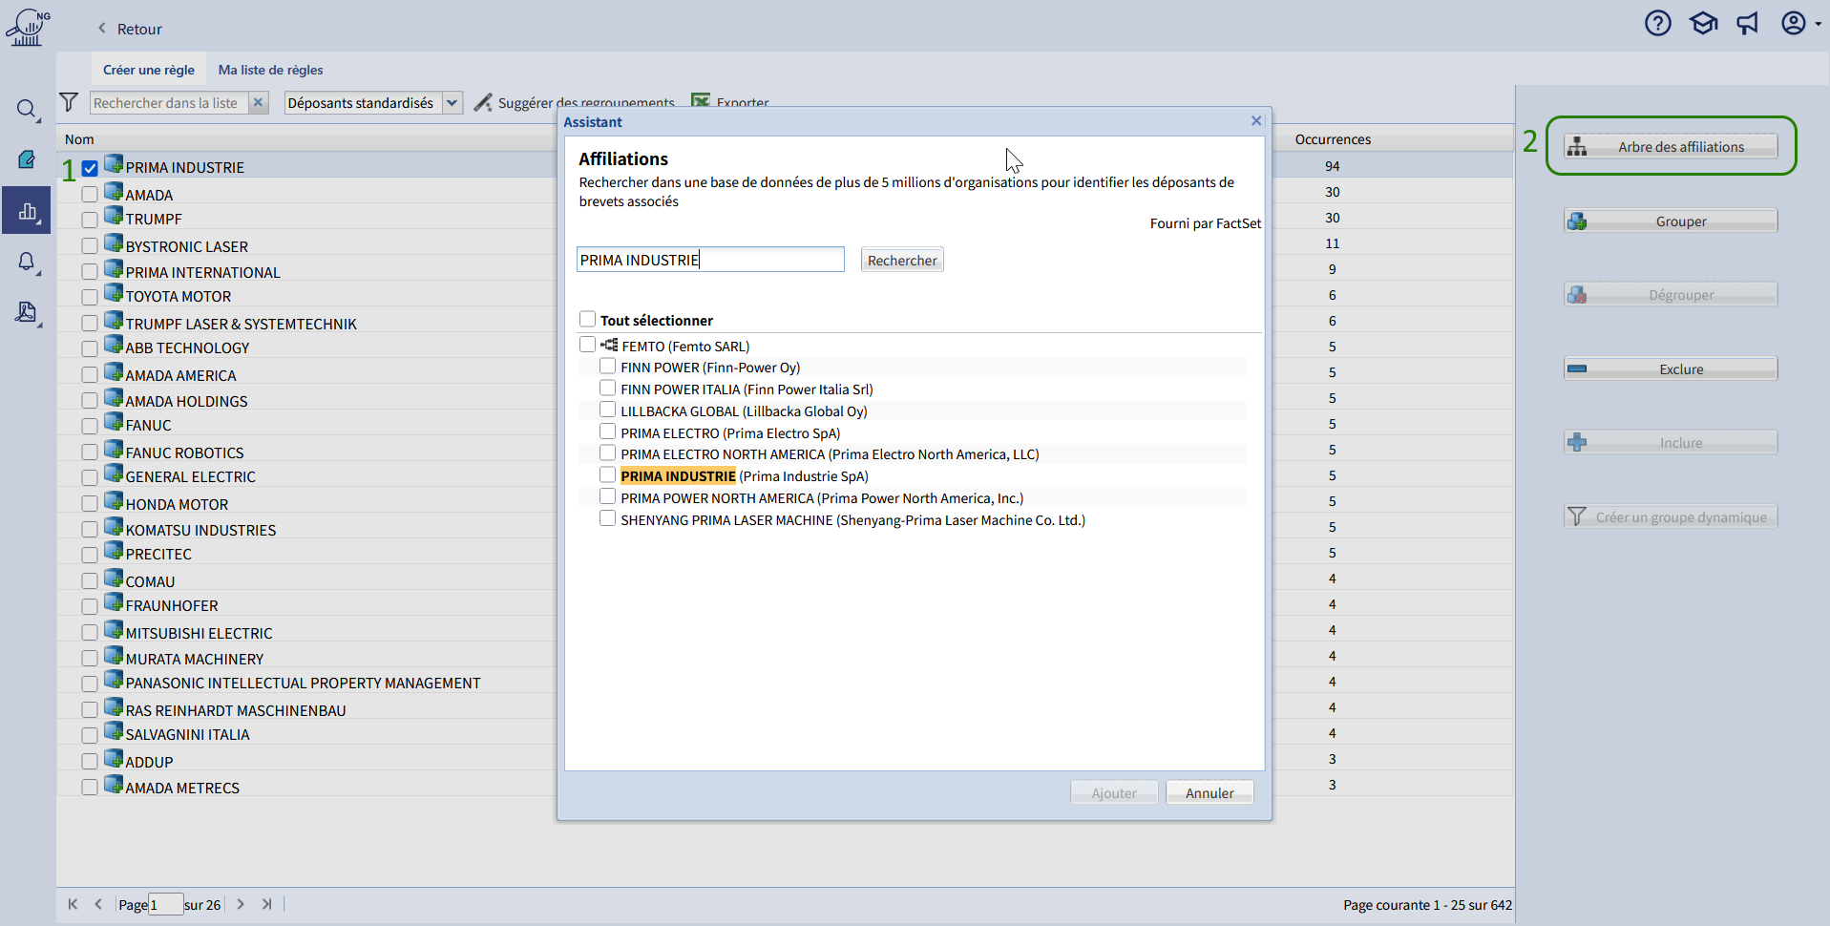Screen dimensions: 1830x926
Task: Open the training graduation cap icon
Action: point(1703,23)
